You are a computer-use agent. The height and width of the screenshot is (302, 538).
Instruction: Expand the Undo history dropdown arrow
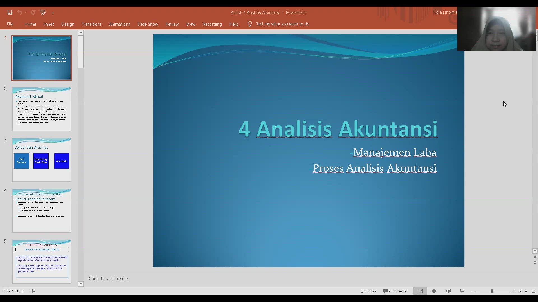point(25,12)
